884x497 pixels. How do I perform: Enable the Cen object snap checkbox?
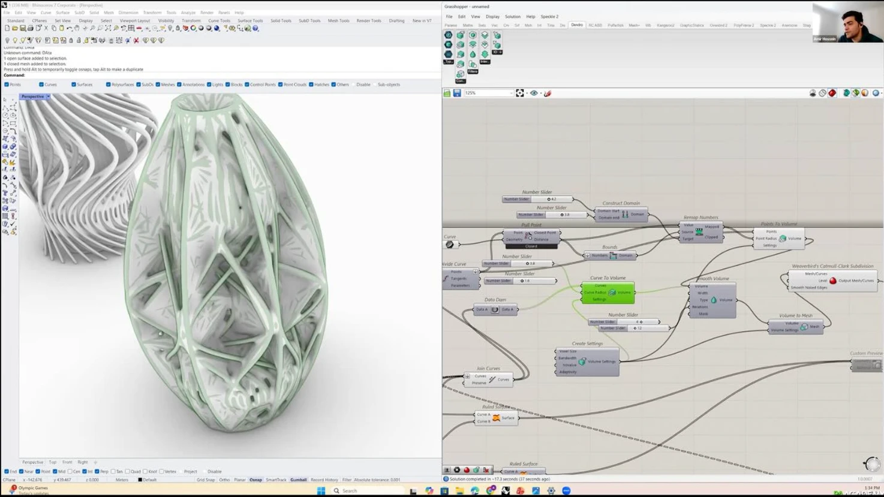pyautogui.click(x=70, y=472)
